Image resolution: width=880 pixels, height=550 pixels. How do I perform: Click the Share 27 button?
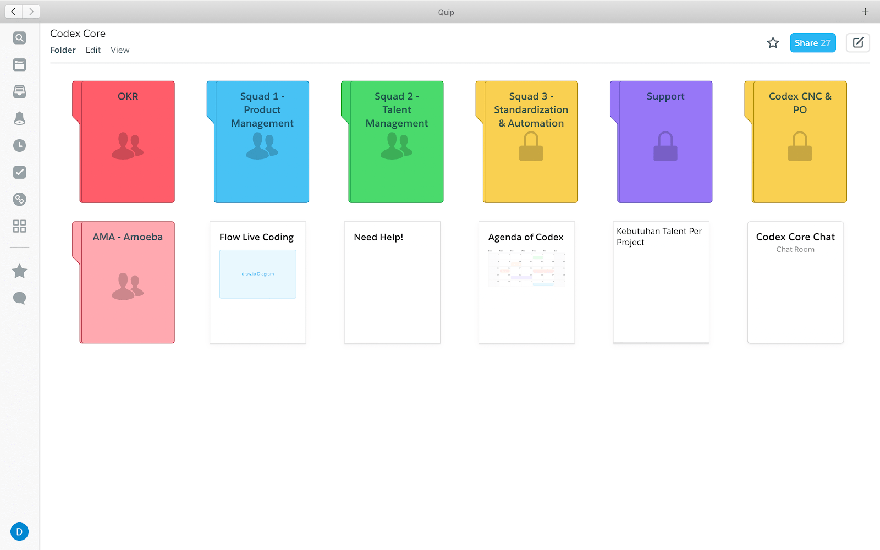pyautogui.click(x=813, y=43)
